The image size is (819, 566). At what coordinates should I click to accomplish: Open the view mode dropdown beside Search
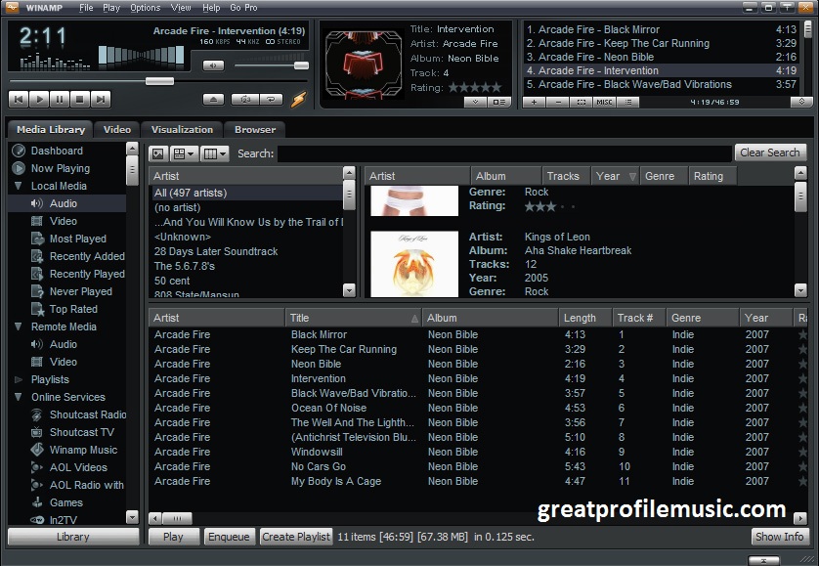coord(184,153)
